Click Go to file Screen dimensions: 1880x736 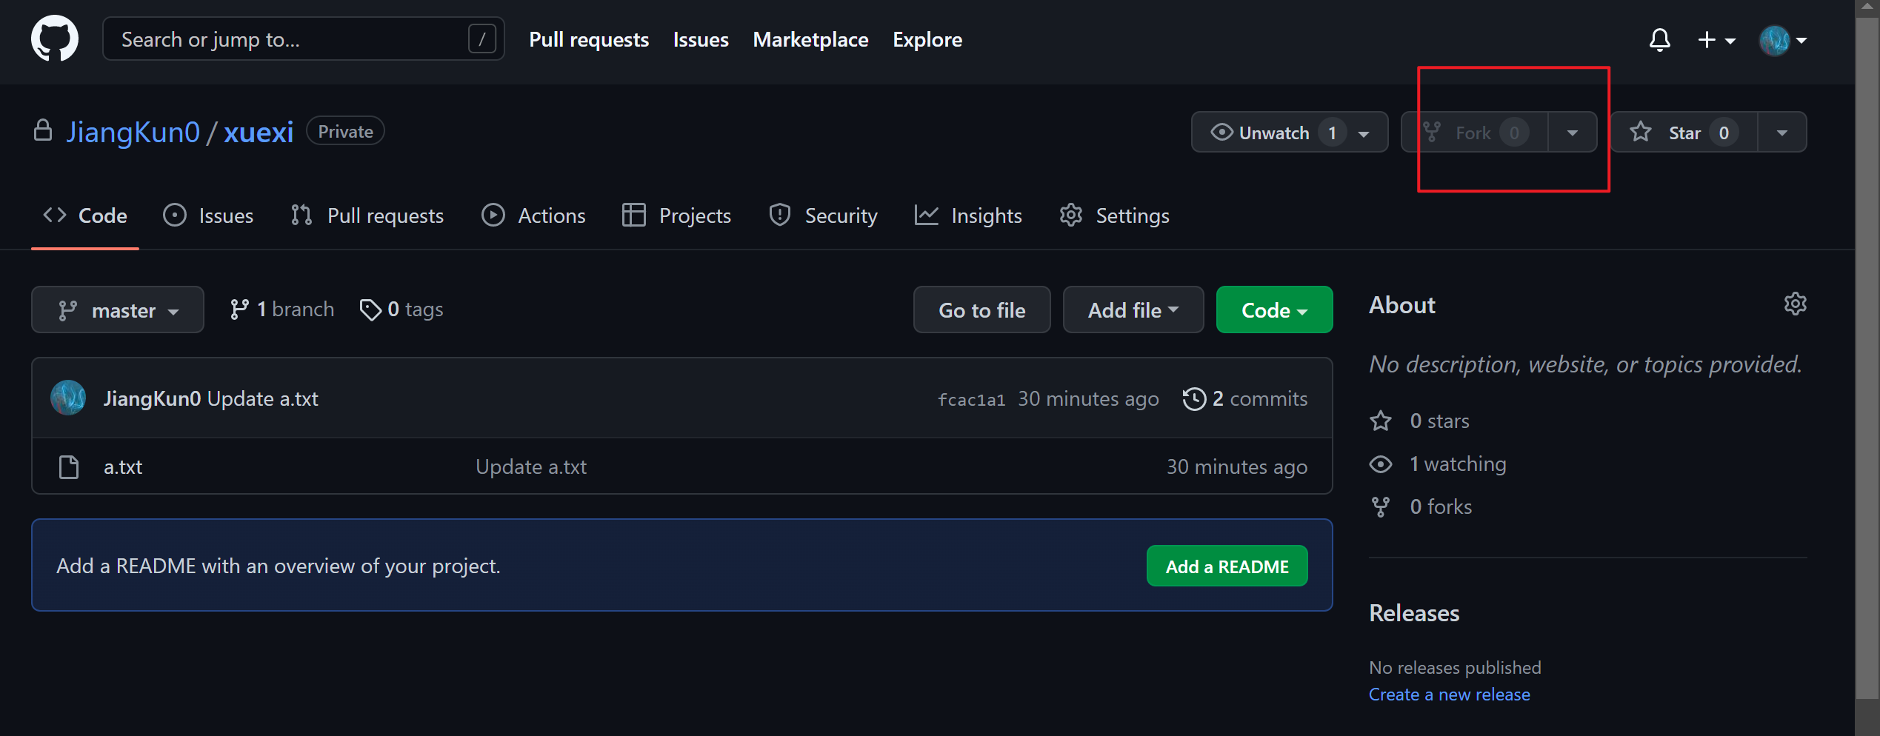click(x=981, y=310)
